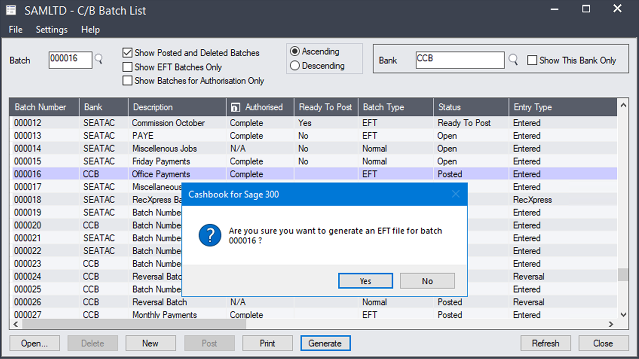The image size is (639, 359).
Task: Create a new batch with New button
Action: (150, 343)
